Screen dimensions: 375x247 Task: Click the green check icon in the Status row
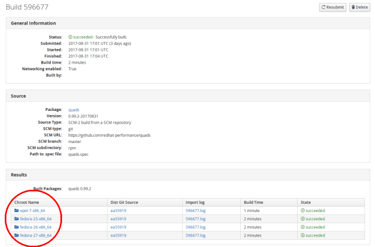[x=70, y=37]
